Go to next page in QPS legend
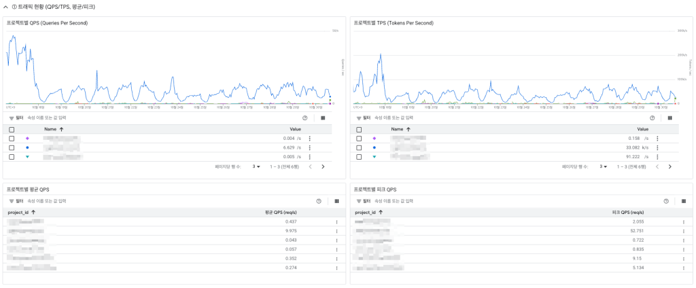The image size is (696, 288). [x=323, y=167]
